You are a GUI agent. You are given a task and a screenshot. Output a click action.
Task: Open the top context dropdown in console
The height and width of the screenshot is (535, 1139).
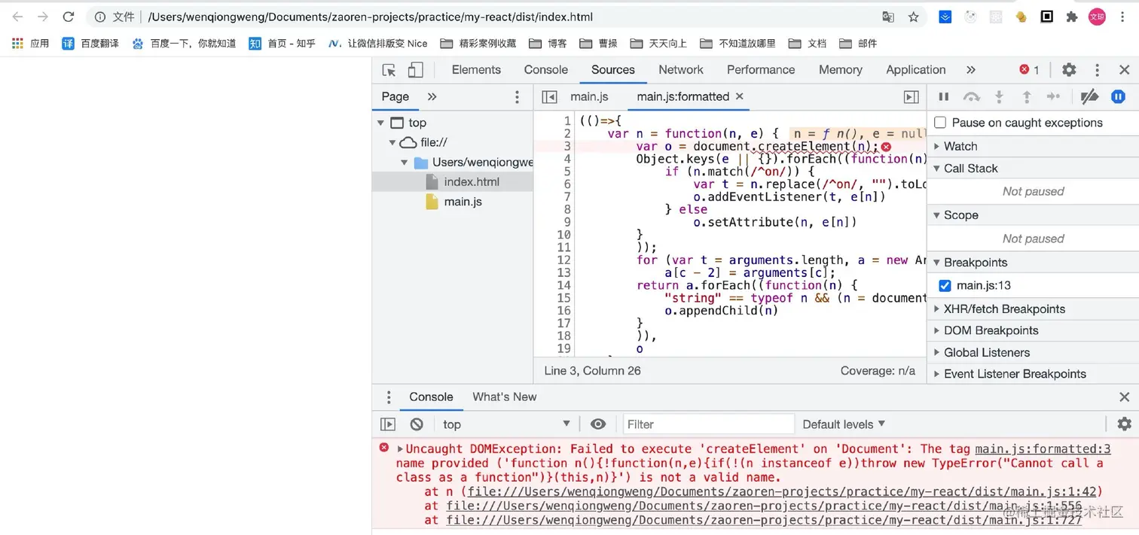click(506, 424)
